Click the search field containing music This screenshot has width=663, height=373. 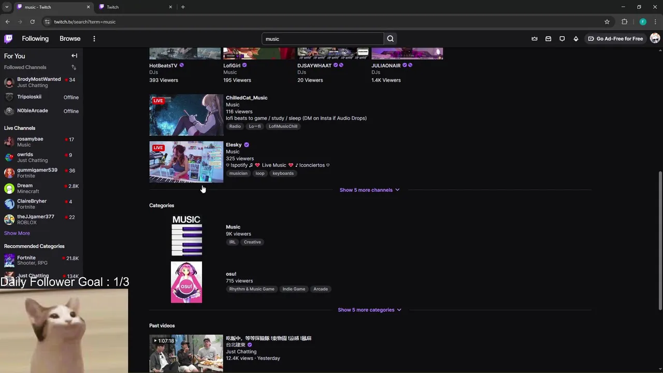tap(323, 39)
